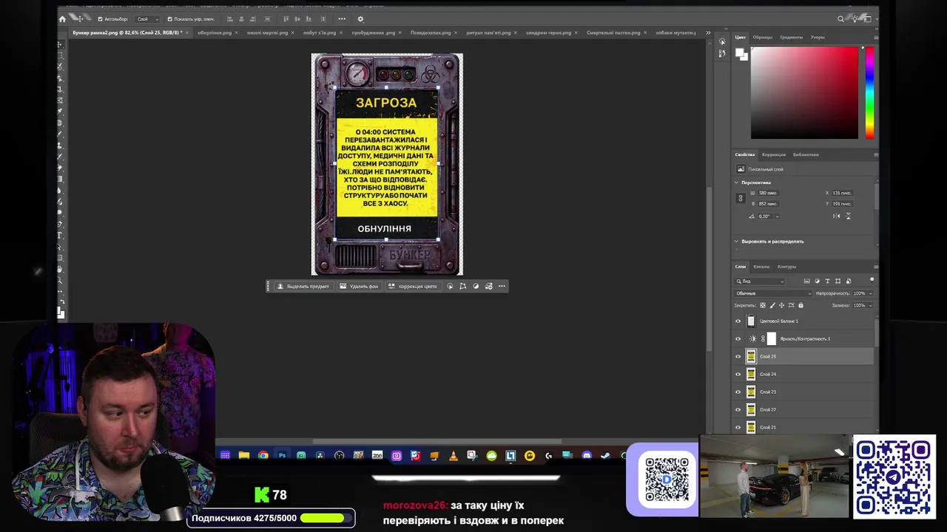Select the Слой 24 layer thumbnail
Image resolution: width=947 pixels, height=532 pixels.
[x=751, y=374]
